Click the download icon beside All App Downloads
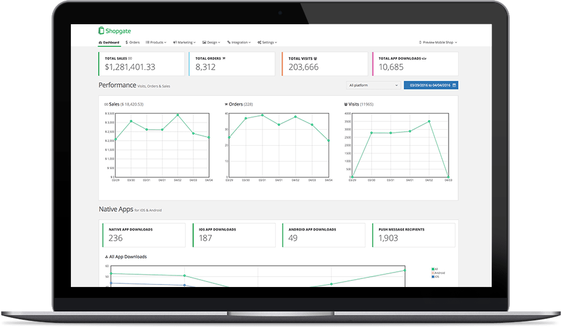This screenshot has height=327, width=562. 107,257
